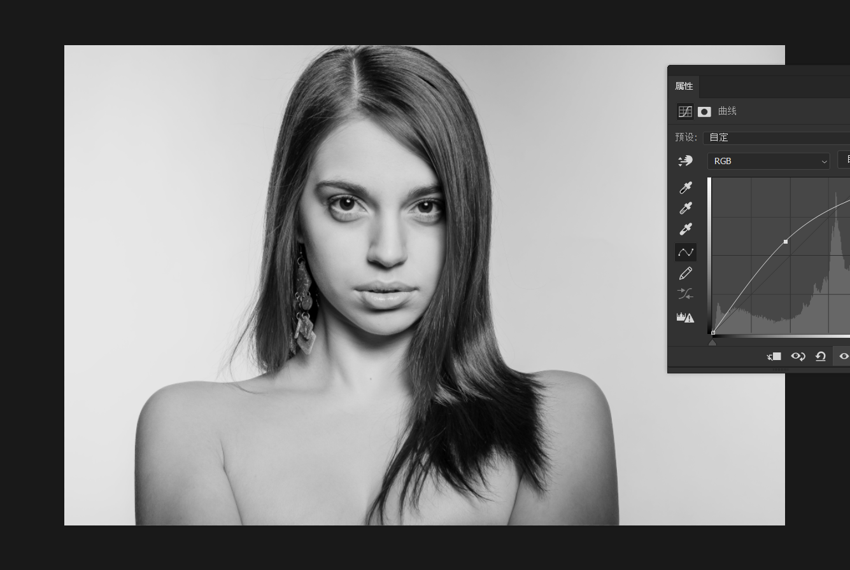850x570 pixels.
Task: Select the Curves adjustment icon in Properties
Action: [x=685, y=111]
